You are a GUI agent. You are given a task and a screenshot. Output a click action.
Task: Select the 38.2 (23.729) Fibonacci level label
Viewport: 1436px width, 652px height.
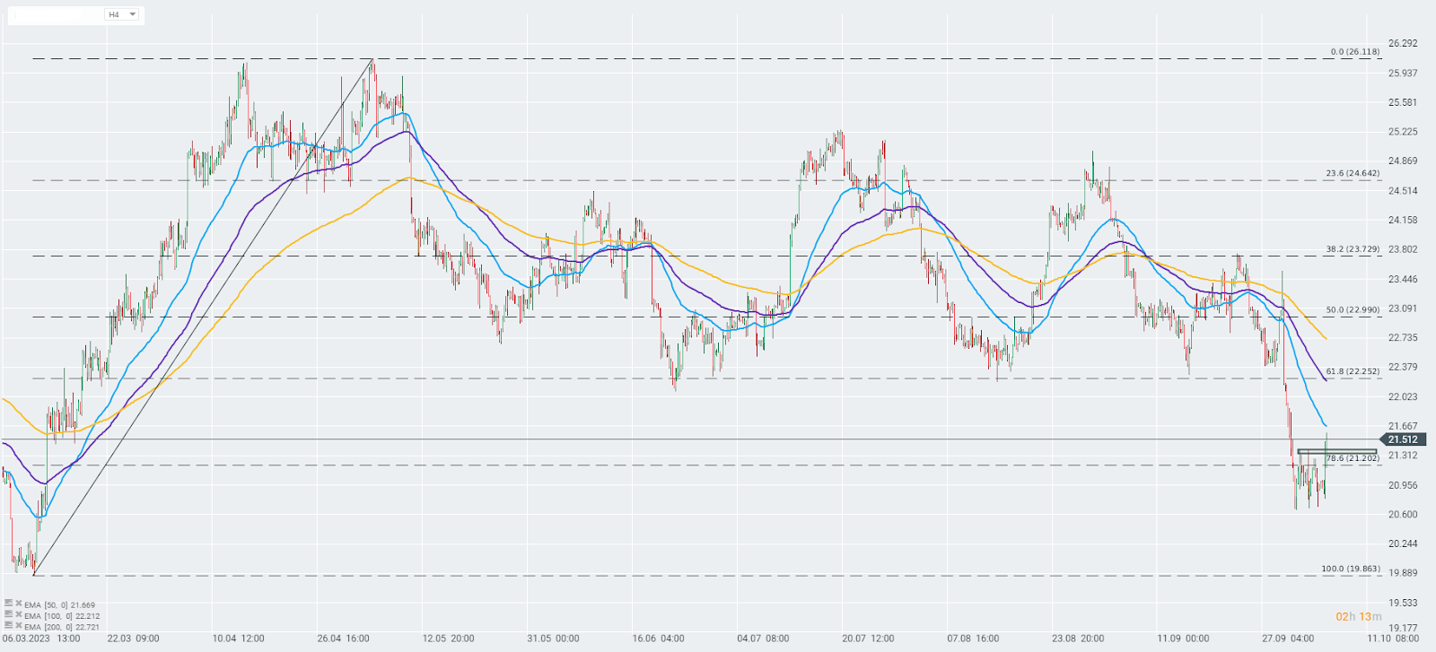[x=1353, y=249]
